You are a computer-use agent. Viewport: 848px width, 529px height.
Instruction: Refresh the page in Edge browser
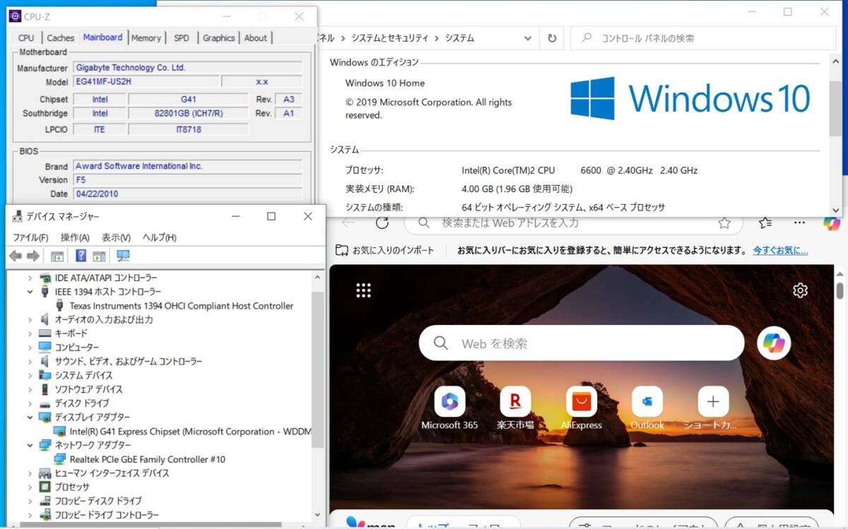click(x=382, y=223)
